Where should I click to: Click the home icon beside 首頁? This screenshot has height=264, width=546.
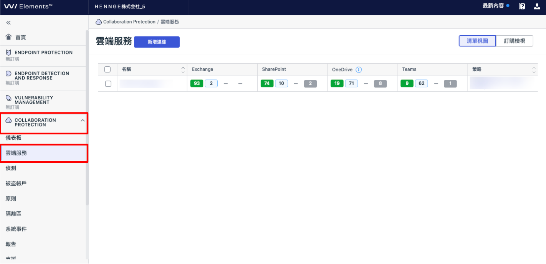(x=8, y=37)
